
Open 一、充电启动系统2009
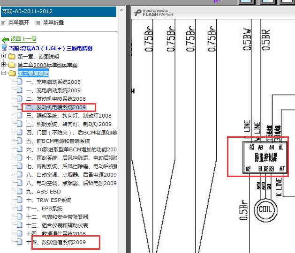[x=53, y=90]
